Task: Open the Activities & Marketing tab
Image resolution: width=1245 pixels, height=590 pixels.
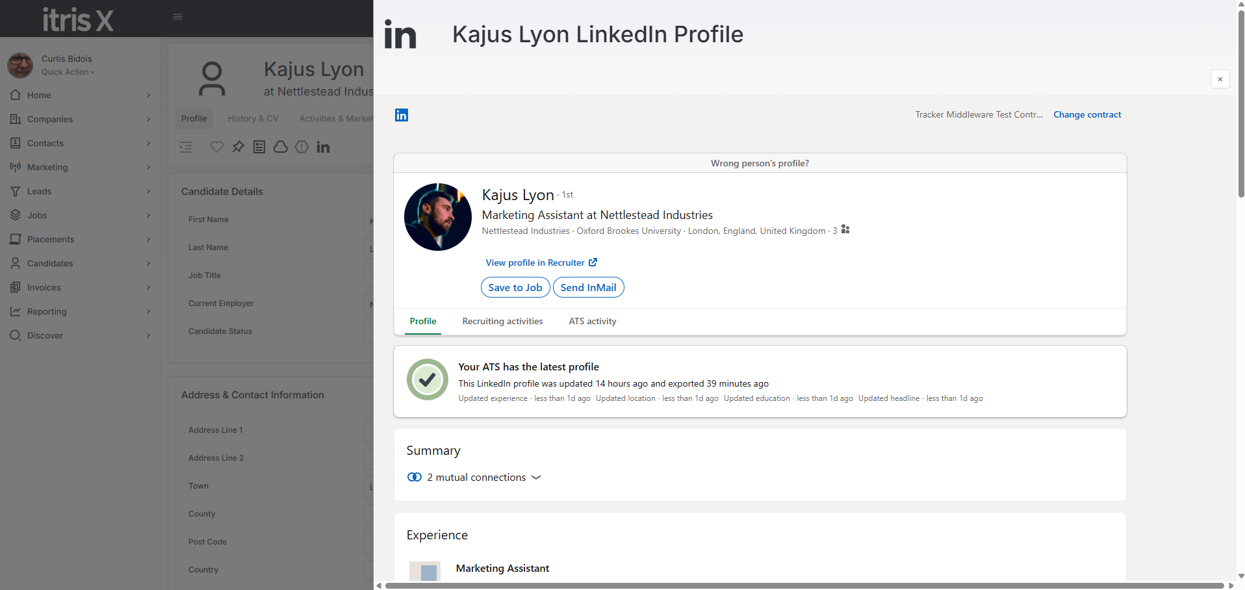Action: [336, 118]
